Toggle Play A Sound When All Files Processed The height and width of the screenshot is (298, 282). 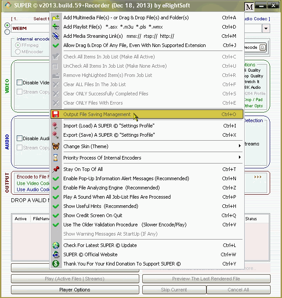[147, 197]
